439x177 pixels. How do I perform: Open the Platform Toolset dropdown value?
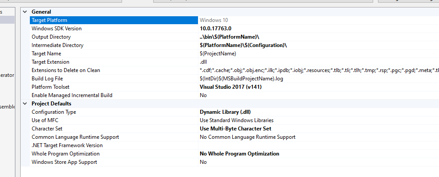pos(231,87)
